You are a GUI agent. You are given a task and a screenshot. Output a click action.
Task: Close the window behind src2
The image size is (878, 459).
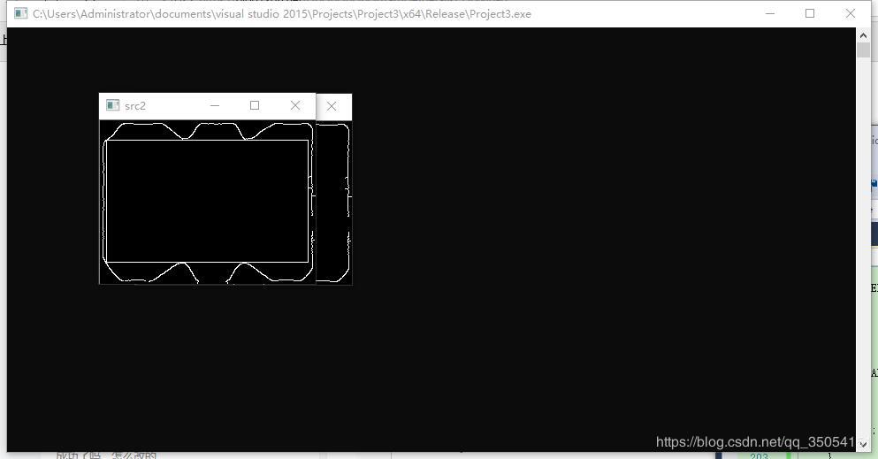point(332,106)
